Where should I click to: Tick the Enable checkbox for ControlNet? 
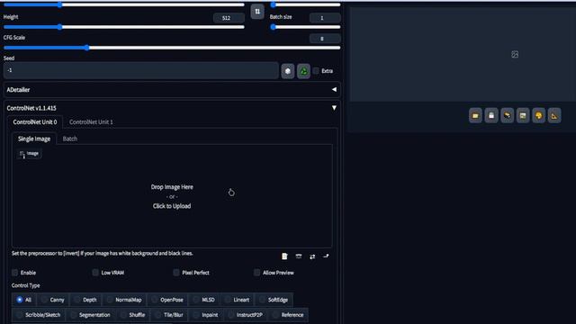14,273
